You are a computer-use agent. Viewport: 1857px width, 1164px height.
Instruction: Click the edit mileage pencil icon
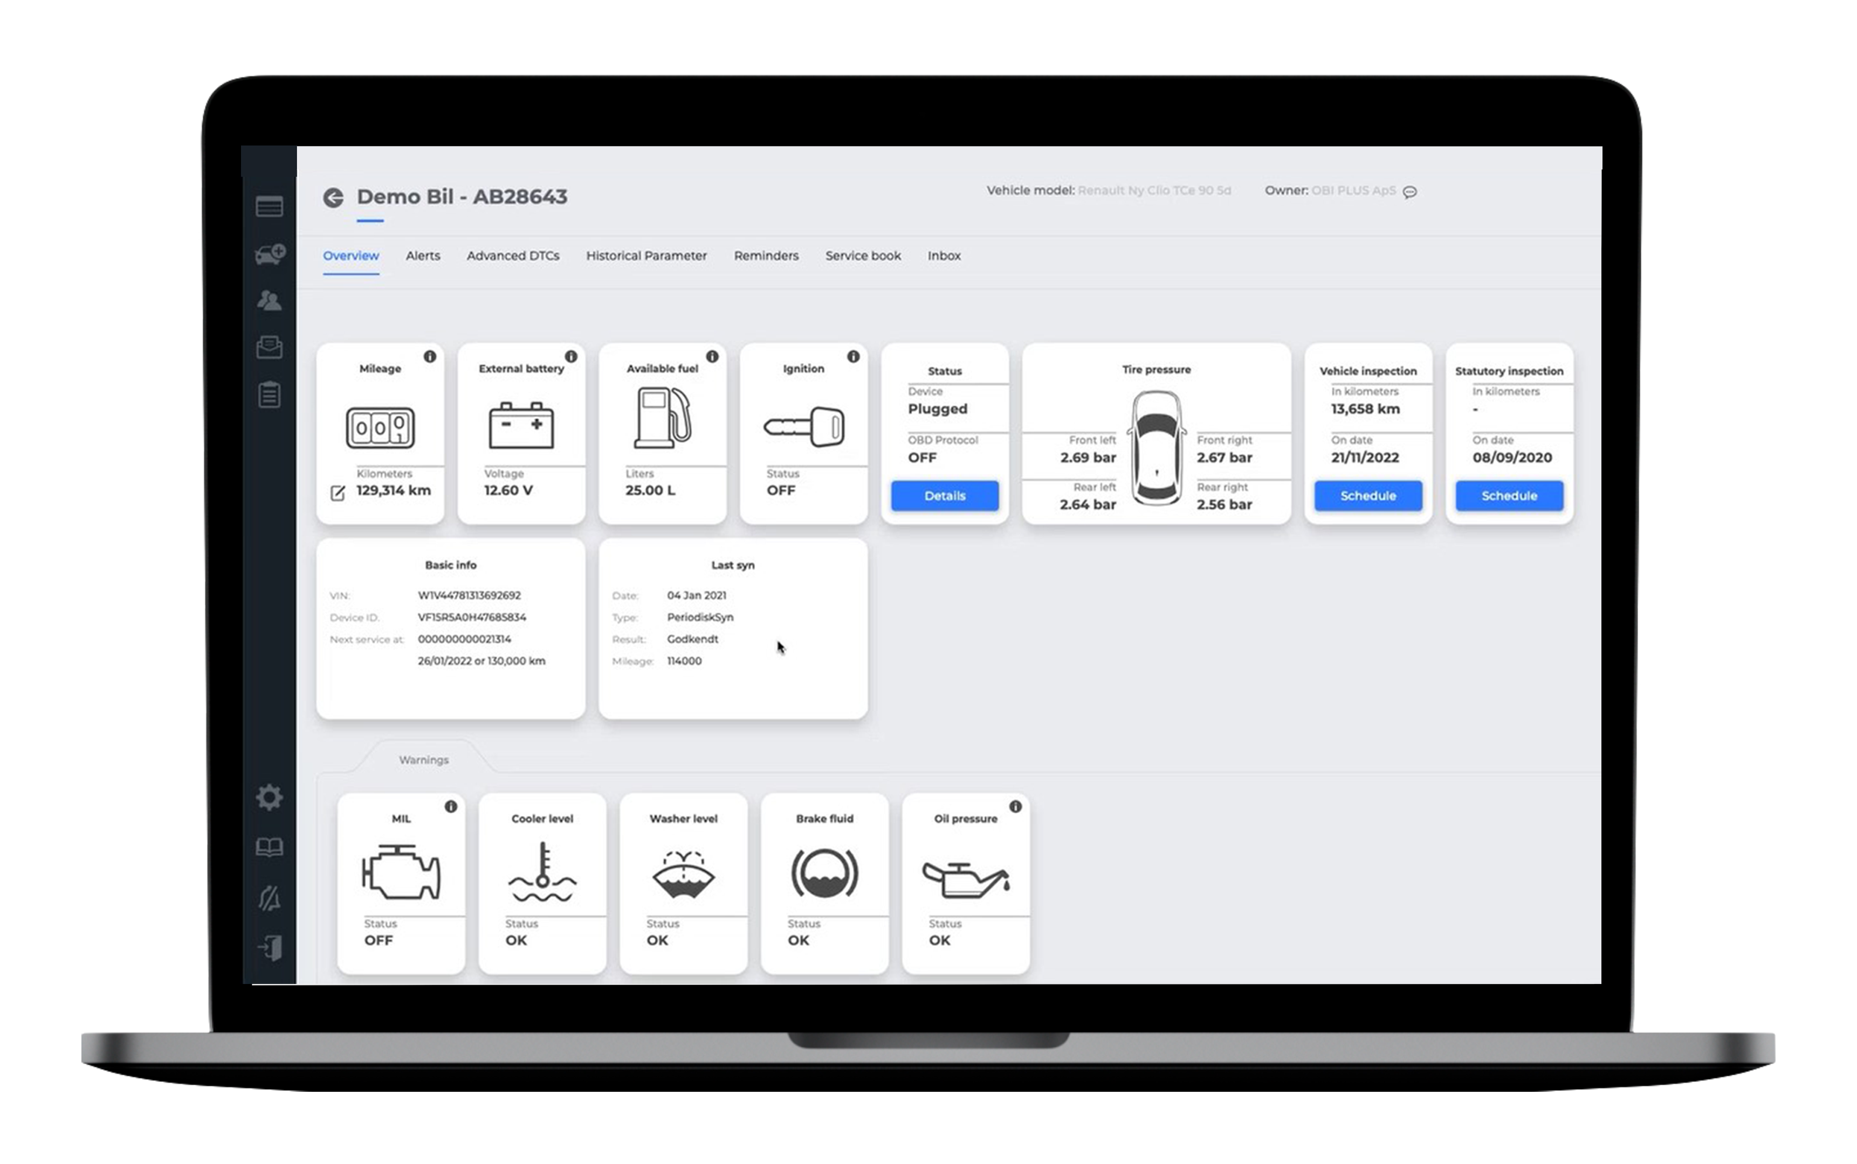pos(338,493)
